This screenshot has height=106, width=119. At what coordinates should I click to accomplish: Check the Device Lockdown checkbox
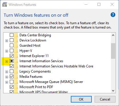pos(11,40)
